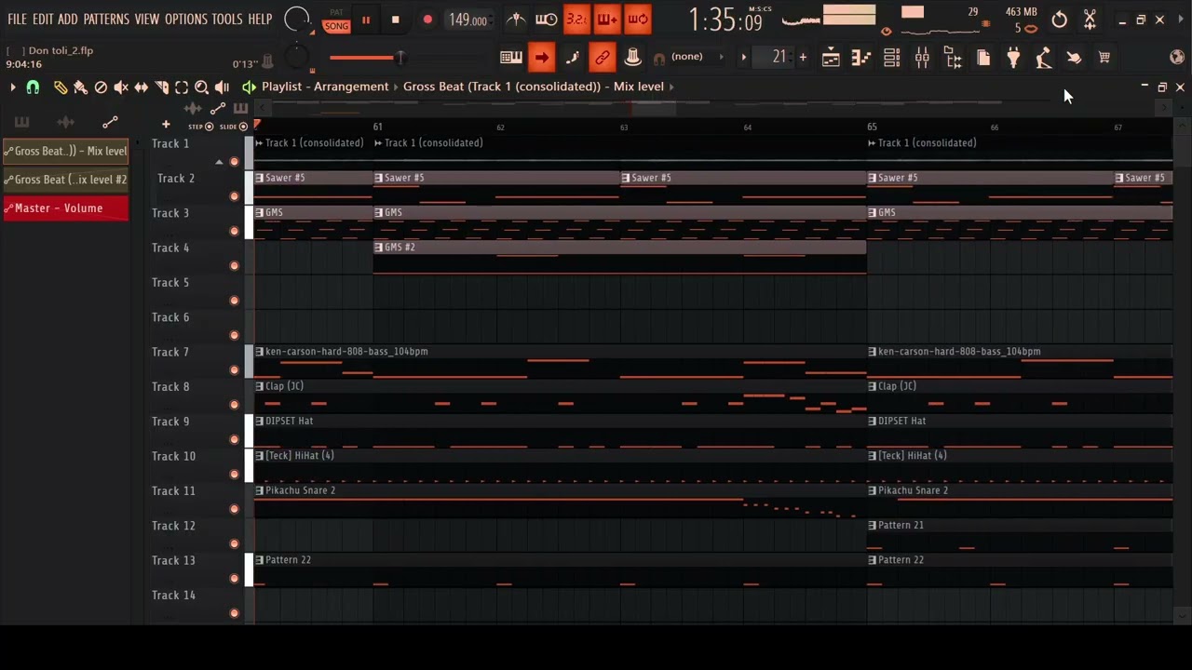
Task: Open the content shop cart icon
Action: point(1104,58)
